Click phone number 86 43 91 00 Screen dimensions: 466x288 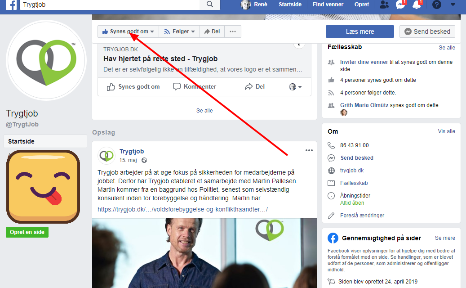pos(354,145)
